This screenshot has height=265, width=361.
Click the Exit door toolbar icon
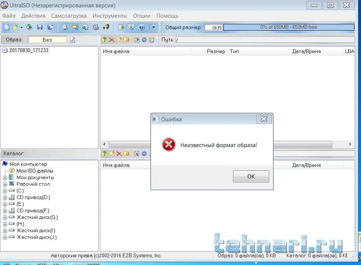152,27
